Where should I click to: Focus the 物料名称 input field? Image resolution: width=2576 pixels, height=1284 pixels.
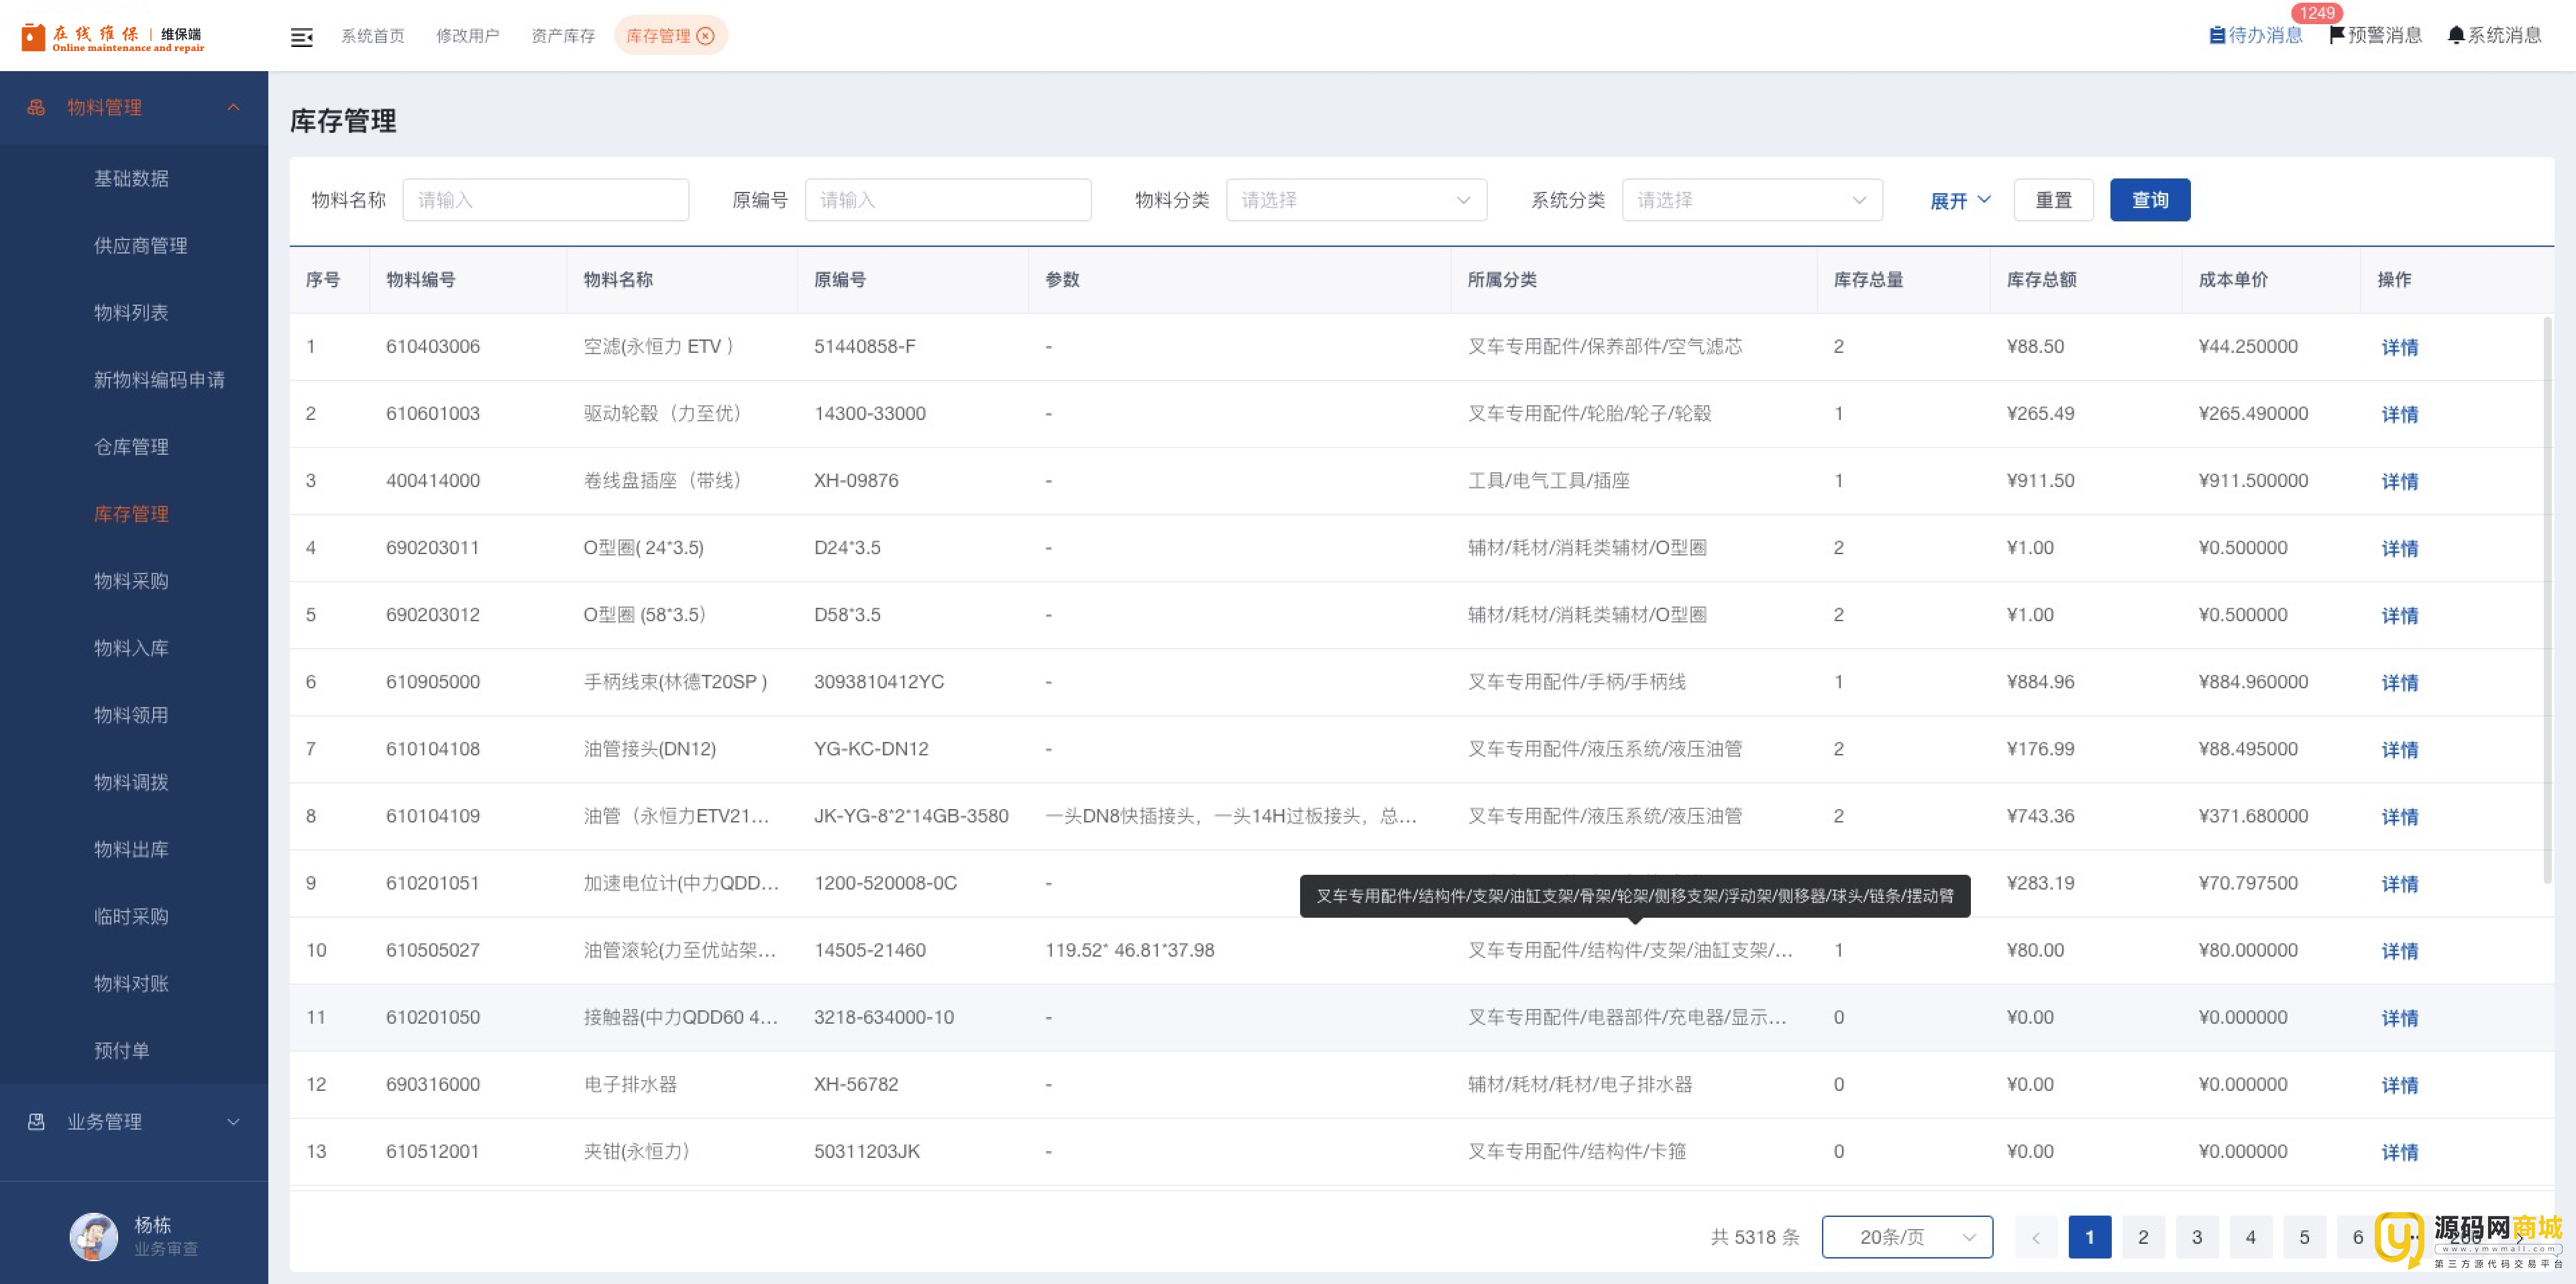pyautogui.click(x=545, y=200)
